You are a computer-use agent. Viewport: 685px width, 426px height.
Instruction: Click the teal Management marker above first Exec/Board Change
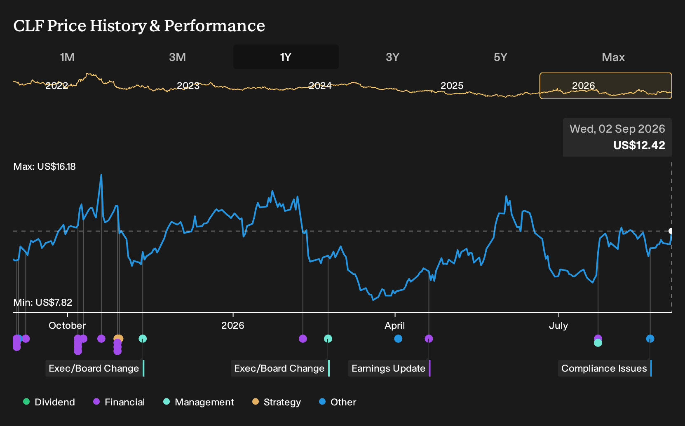pos(143,339)
